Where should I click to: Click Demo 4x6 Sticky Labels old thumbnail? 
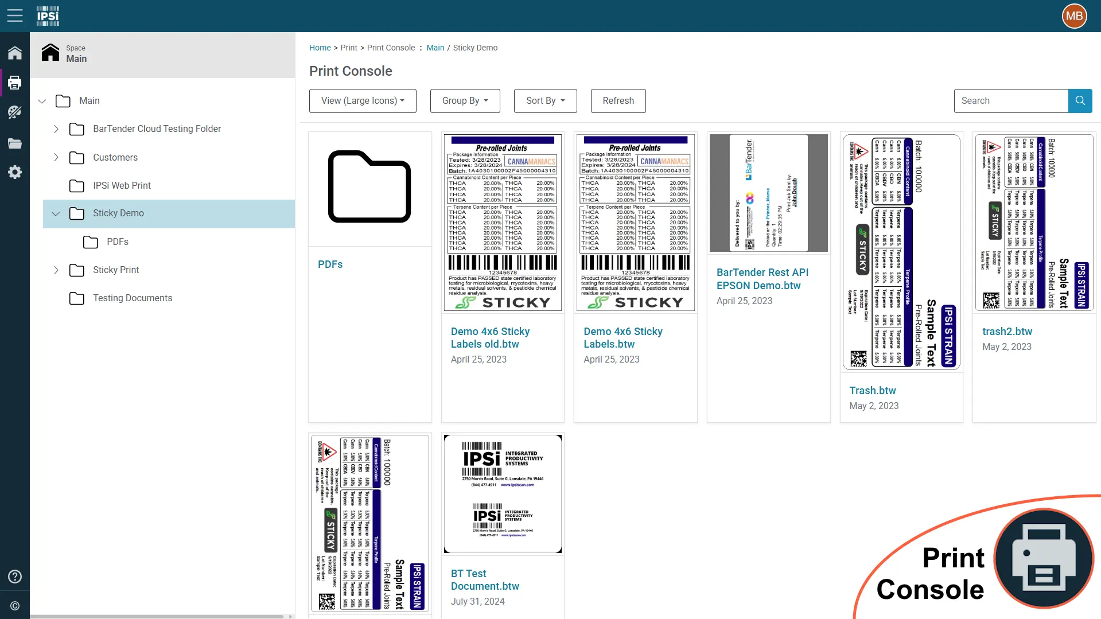tap(503, 223)
